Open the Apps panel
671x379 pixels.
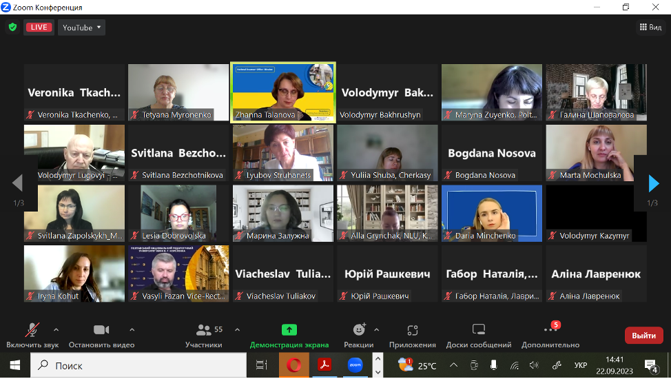[x=412, y=335]
